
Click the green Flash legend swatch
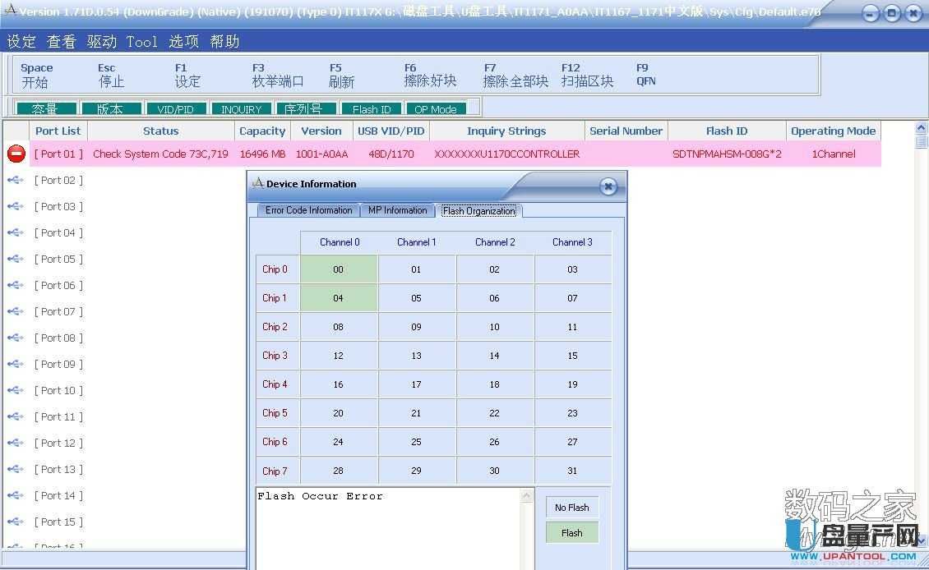(572, 532)
